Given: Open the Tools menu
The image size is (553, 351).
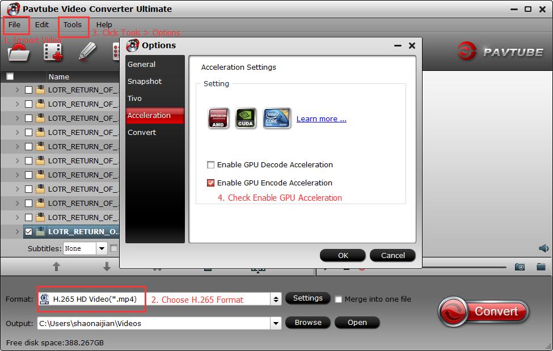Looking at the screenshot, I should point(72,25).
